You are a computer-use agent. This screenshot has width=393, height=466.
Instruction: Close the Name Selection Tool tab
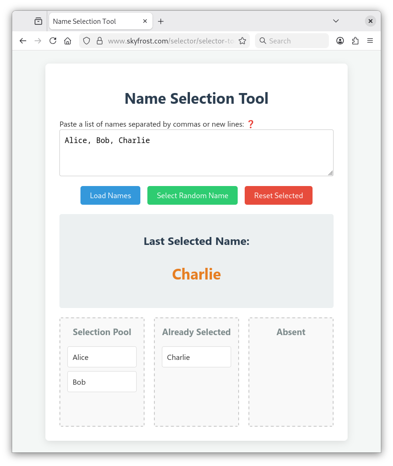(x=145, y=22)
